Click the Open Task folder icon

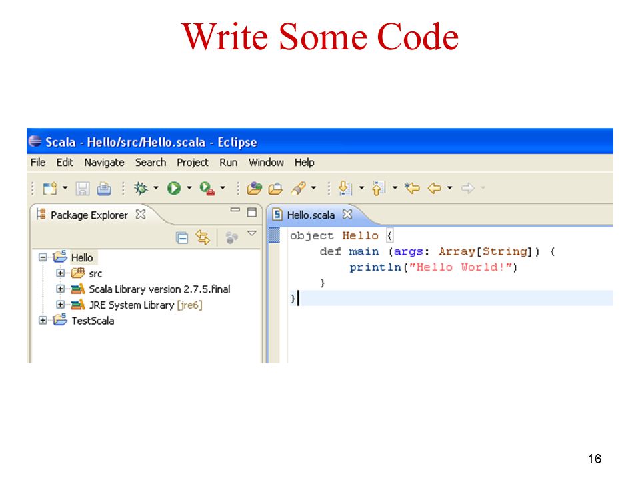click(275, 189)
